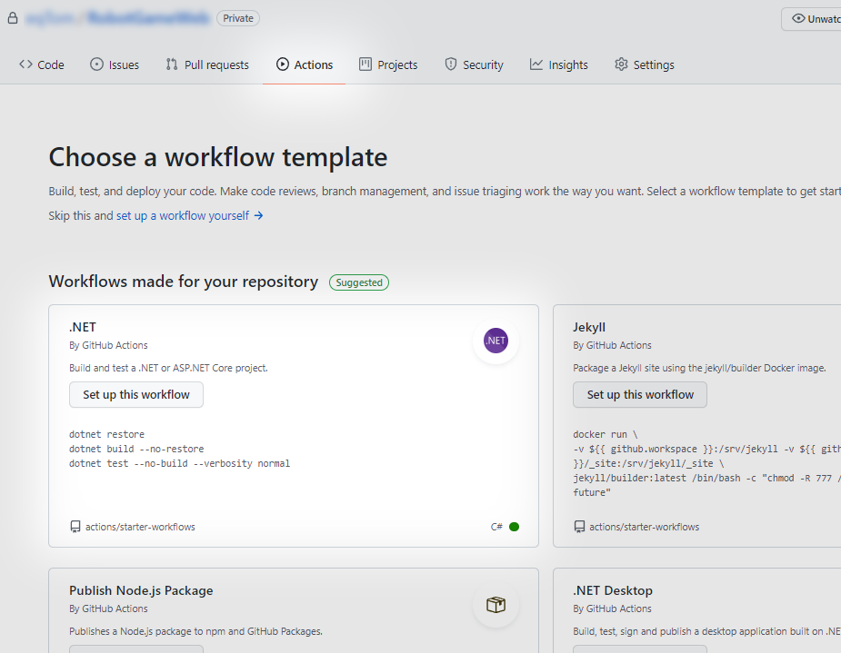Click the repo icon beside .NET starter-workflows
Image resolution: width=841 pixels, height=653 pixels.
coord(75,527)
